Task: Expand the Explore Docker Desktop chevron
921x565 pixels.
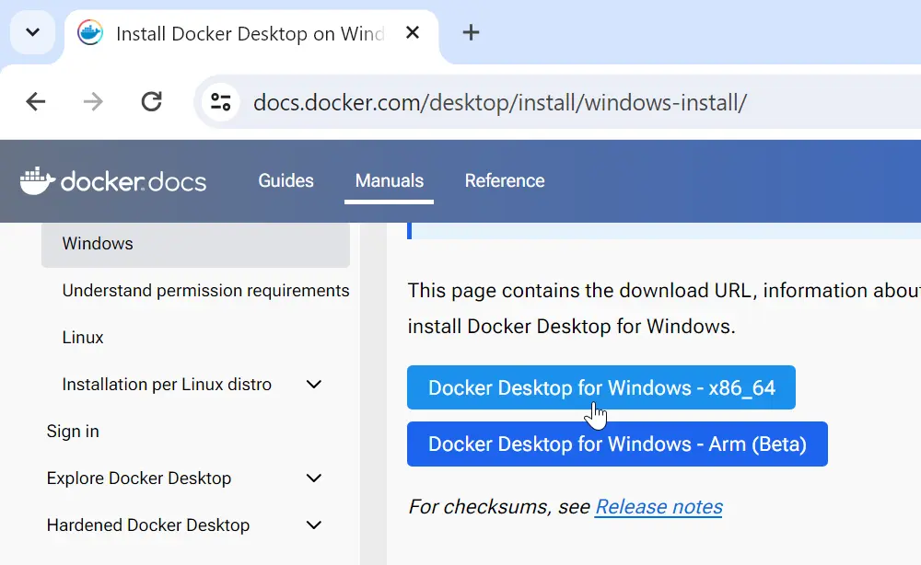Action: 314,479
